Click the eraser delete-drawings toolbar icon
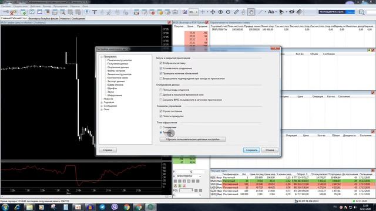The width and height of the screenshot is (376, 211). pyautogui.click(x=299, y=12)
